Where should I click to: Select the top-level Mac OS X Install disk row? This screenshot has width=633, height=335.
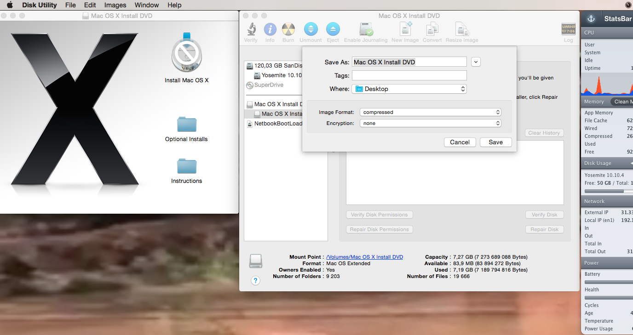274,104
